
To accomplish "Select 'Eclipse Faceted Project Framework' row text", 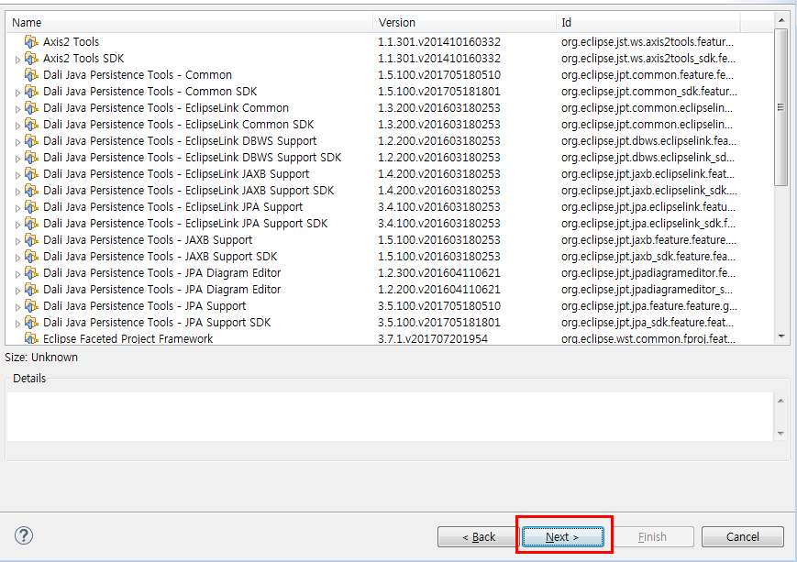I will (x=128, y=338).
